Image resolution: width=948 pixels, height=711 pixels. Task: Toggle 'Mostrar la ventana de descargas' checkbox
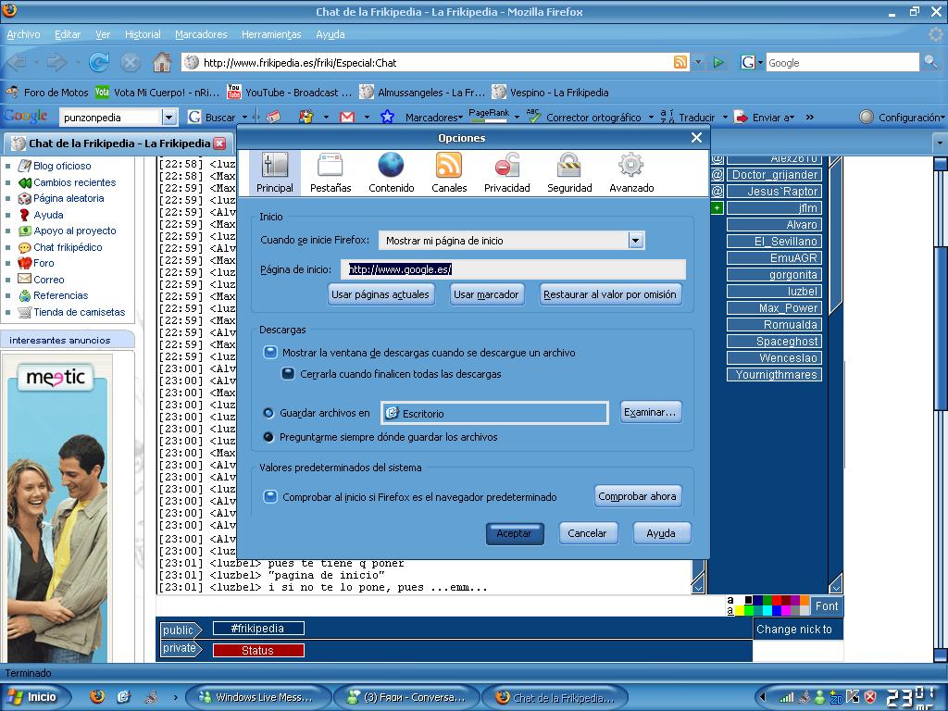point(270,353)
